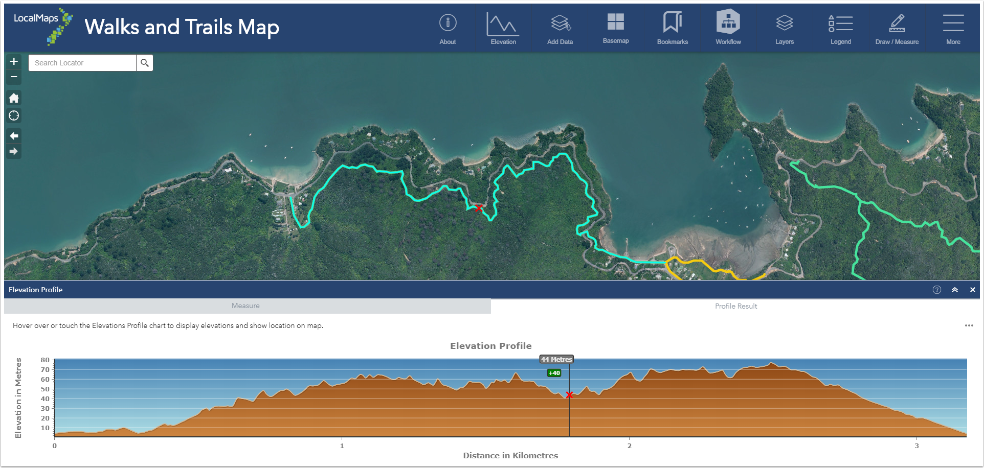
Task: Click the Walks and Trails Map title
Action: [x=182, y=27]
